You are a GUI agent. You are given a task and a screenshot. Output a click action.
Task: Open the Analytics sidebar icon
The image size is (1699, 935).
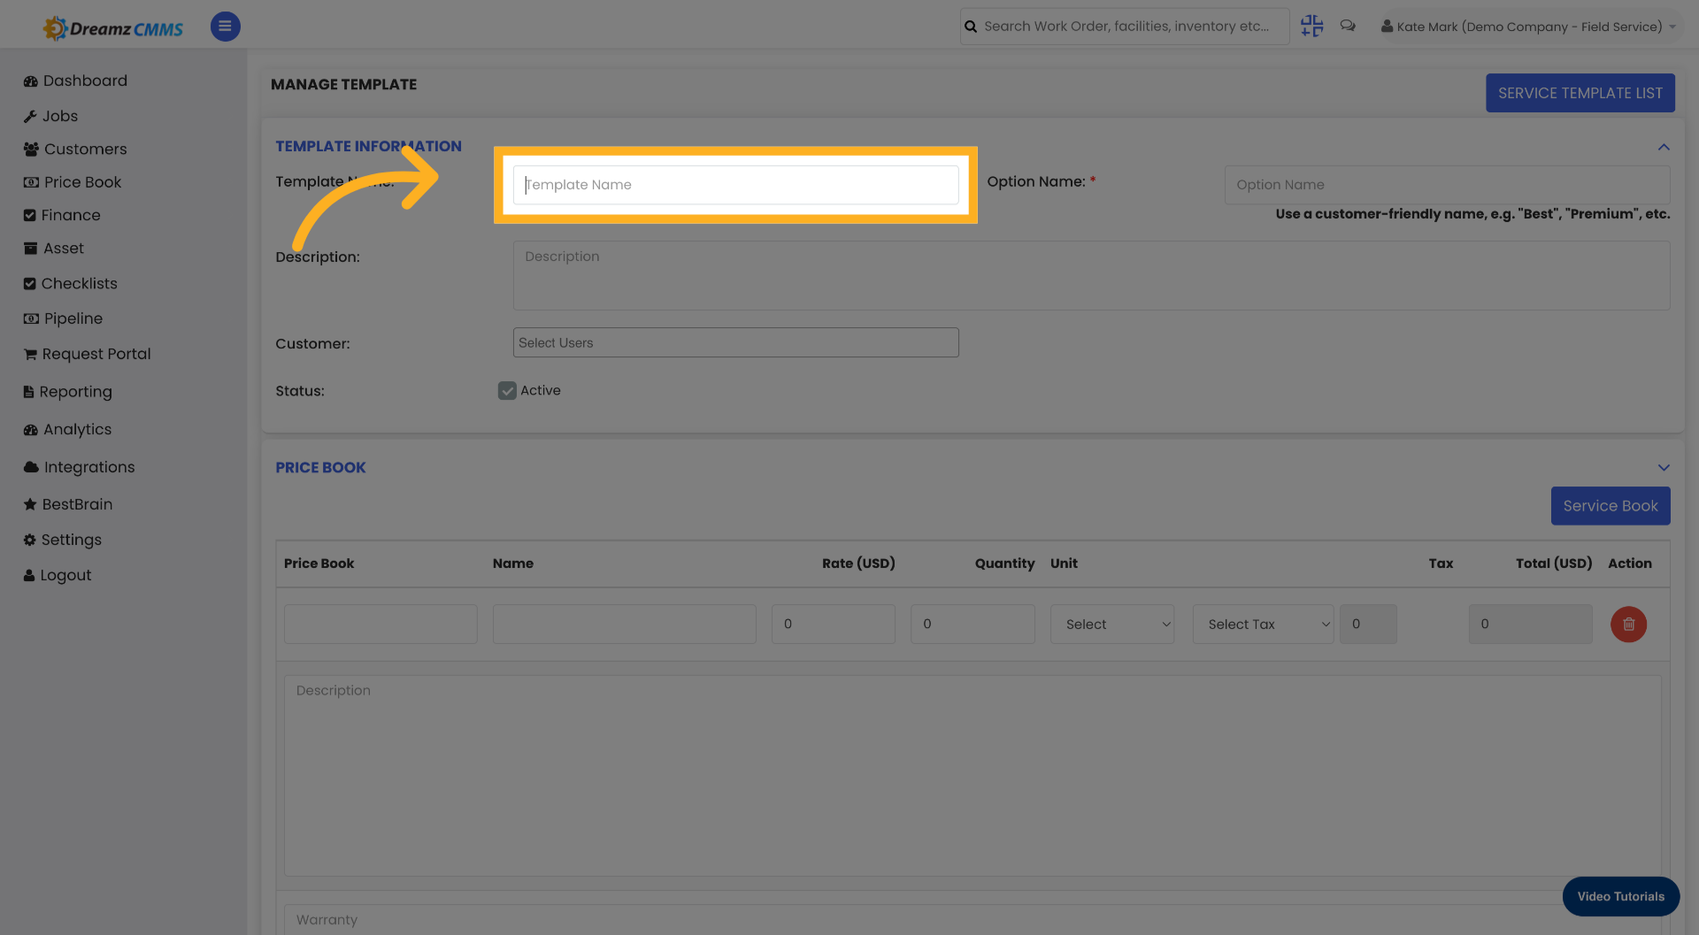[30, 429]
